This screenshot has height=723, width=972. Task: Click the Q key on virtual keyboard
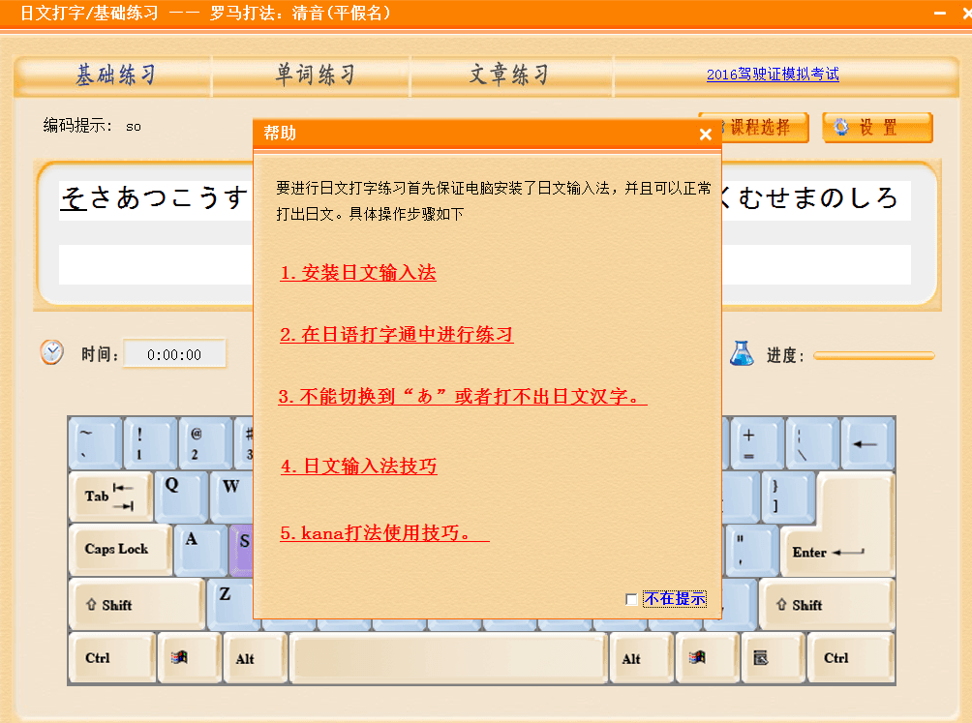pyautogui.click(x=180, y=496)
